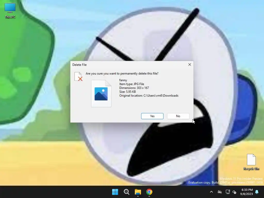The width and height of the screenshot is (264, 198).
Task: Open Google Chrome from the taskbar
Action: [149, 192]
